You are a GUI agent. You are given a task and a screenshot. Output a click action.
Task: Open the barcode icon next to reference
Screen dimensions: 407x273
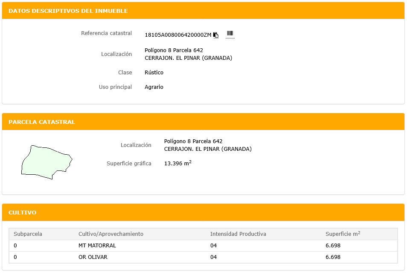pos(230,34)
